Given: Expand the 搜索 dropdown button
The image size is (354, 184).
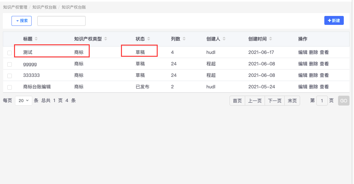Looking at the screenshot, I should coord(22,21).
